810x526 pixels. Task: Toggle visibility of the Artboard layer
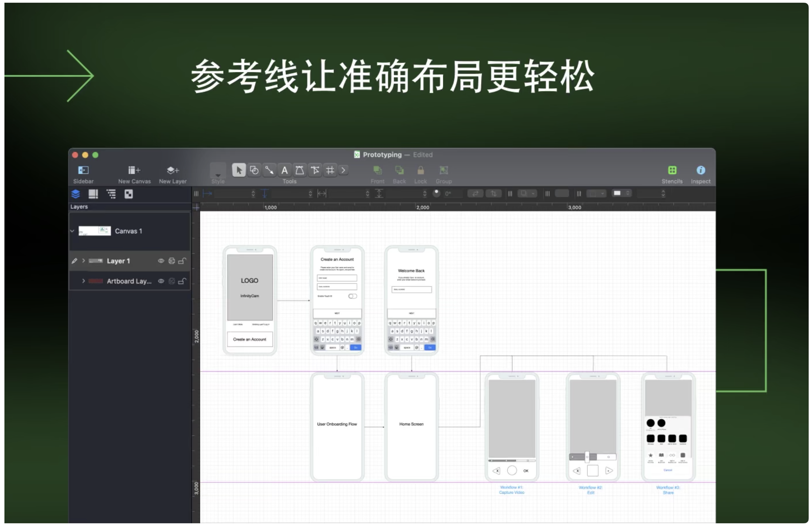coord(161,281)
